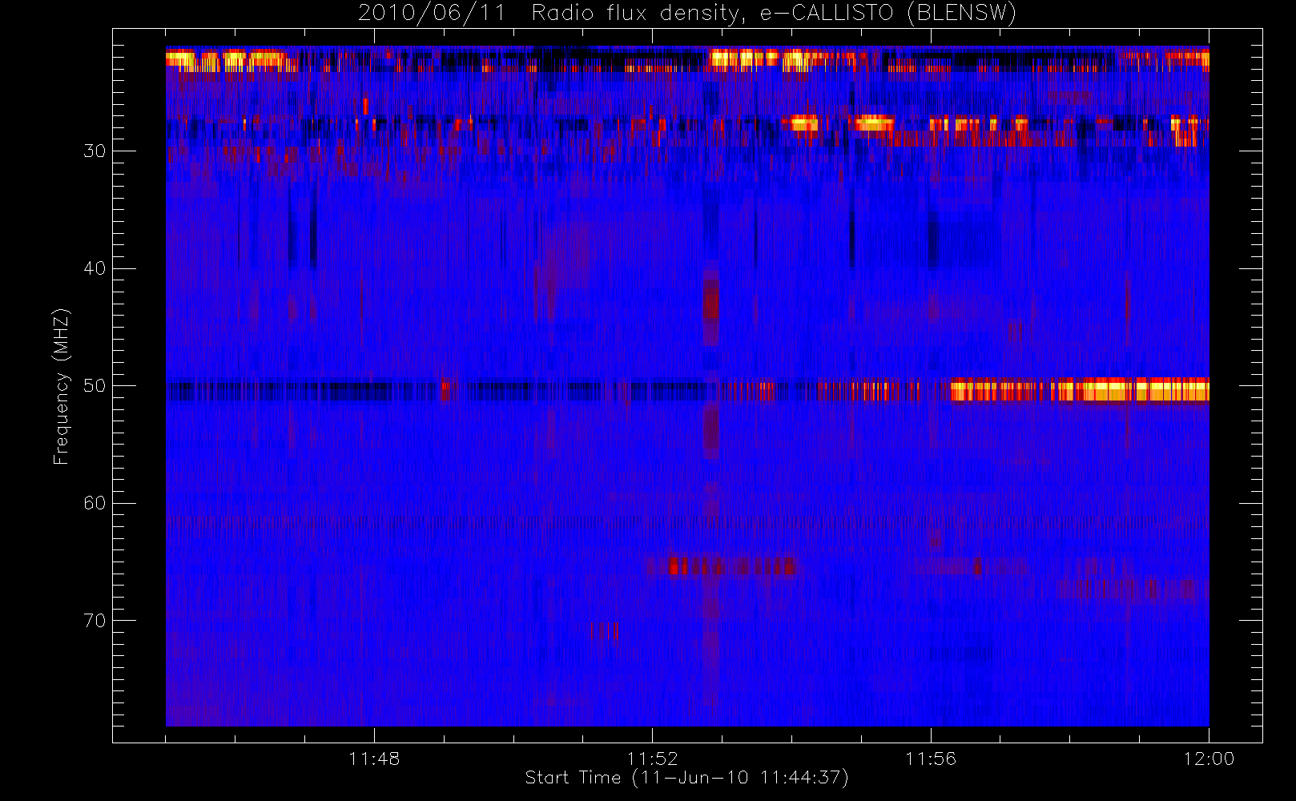Click the '30' frequency tick label
This screenshot has width=1296, height=801.
coord(95,151)
